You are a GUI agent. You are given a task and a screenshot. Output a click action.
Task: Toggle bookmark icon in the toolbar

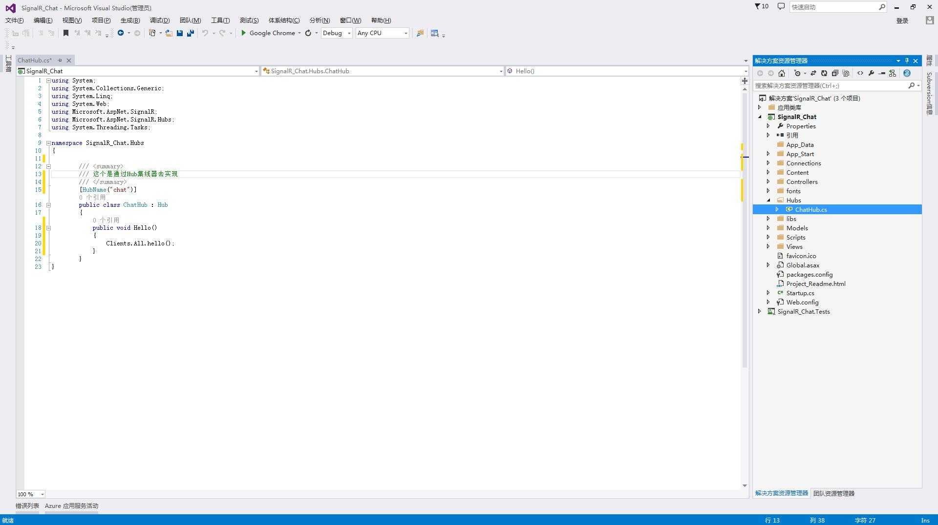(66, 33)
